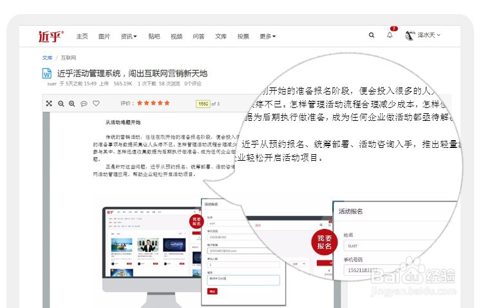Open the comment bubble icon
Image resolution: width=483 pixels, height=308 pixels.
84,104
